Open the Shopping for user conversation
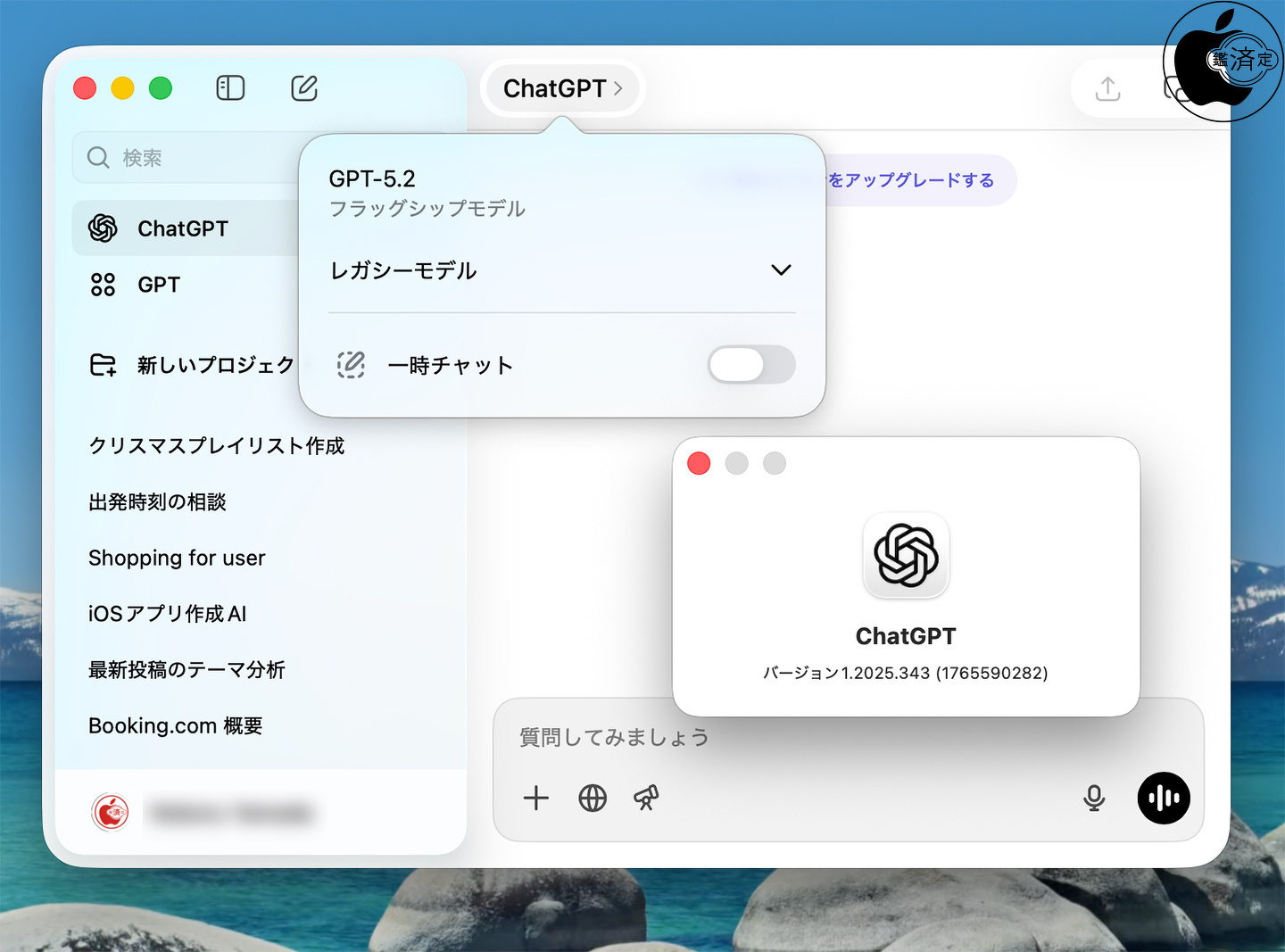This screenshot has height=952, width=1285. (x=177, y=558)
